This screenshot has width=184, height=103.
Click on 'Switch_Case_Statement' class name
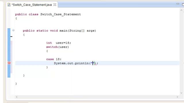coord(61,14)
